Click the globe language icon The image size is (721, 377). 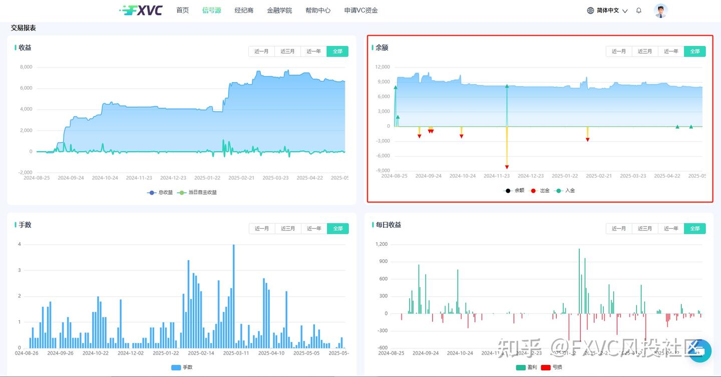click(590, 11)
